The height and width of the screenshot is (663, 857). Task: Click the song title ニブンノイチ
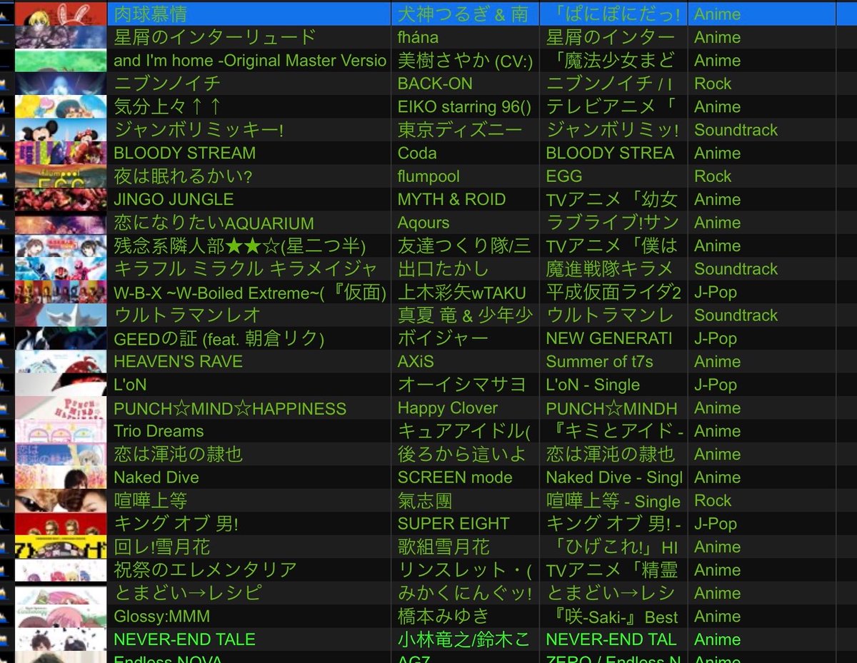(167, 83)
